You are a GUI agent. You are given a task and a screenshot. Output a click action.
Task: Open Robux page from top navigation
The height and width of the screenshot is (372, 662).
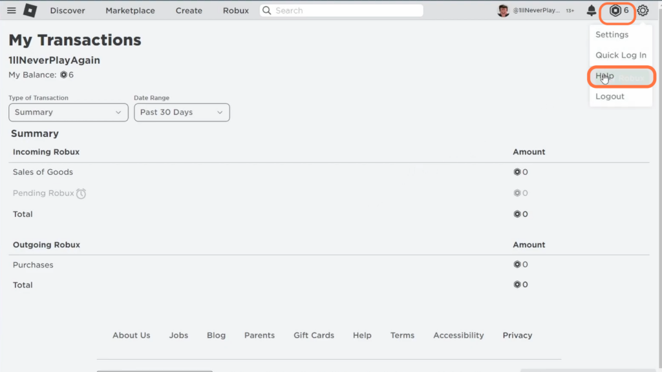tap(235, 10)
